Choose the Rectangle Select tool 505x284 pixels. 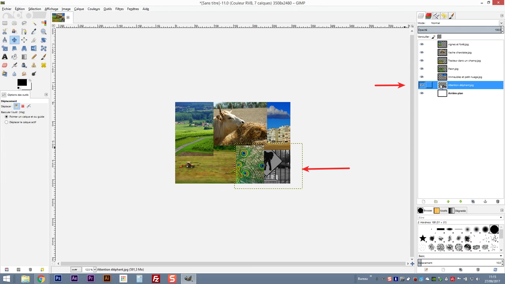click(x=5, y=23)
